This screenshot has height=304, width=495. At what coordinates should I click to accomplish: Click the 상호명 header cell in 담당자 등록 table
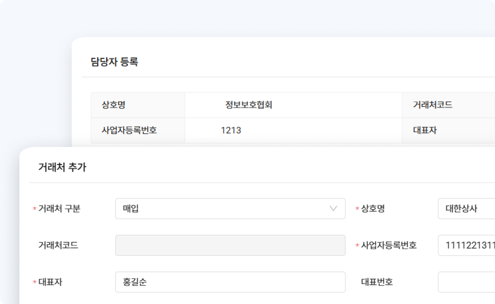coord(114,105)
